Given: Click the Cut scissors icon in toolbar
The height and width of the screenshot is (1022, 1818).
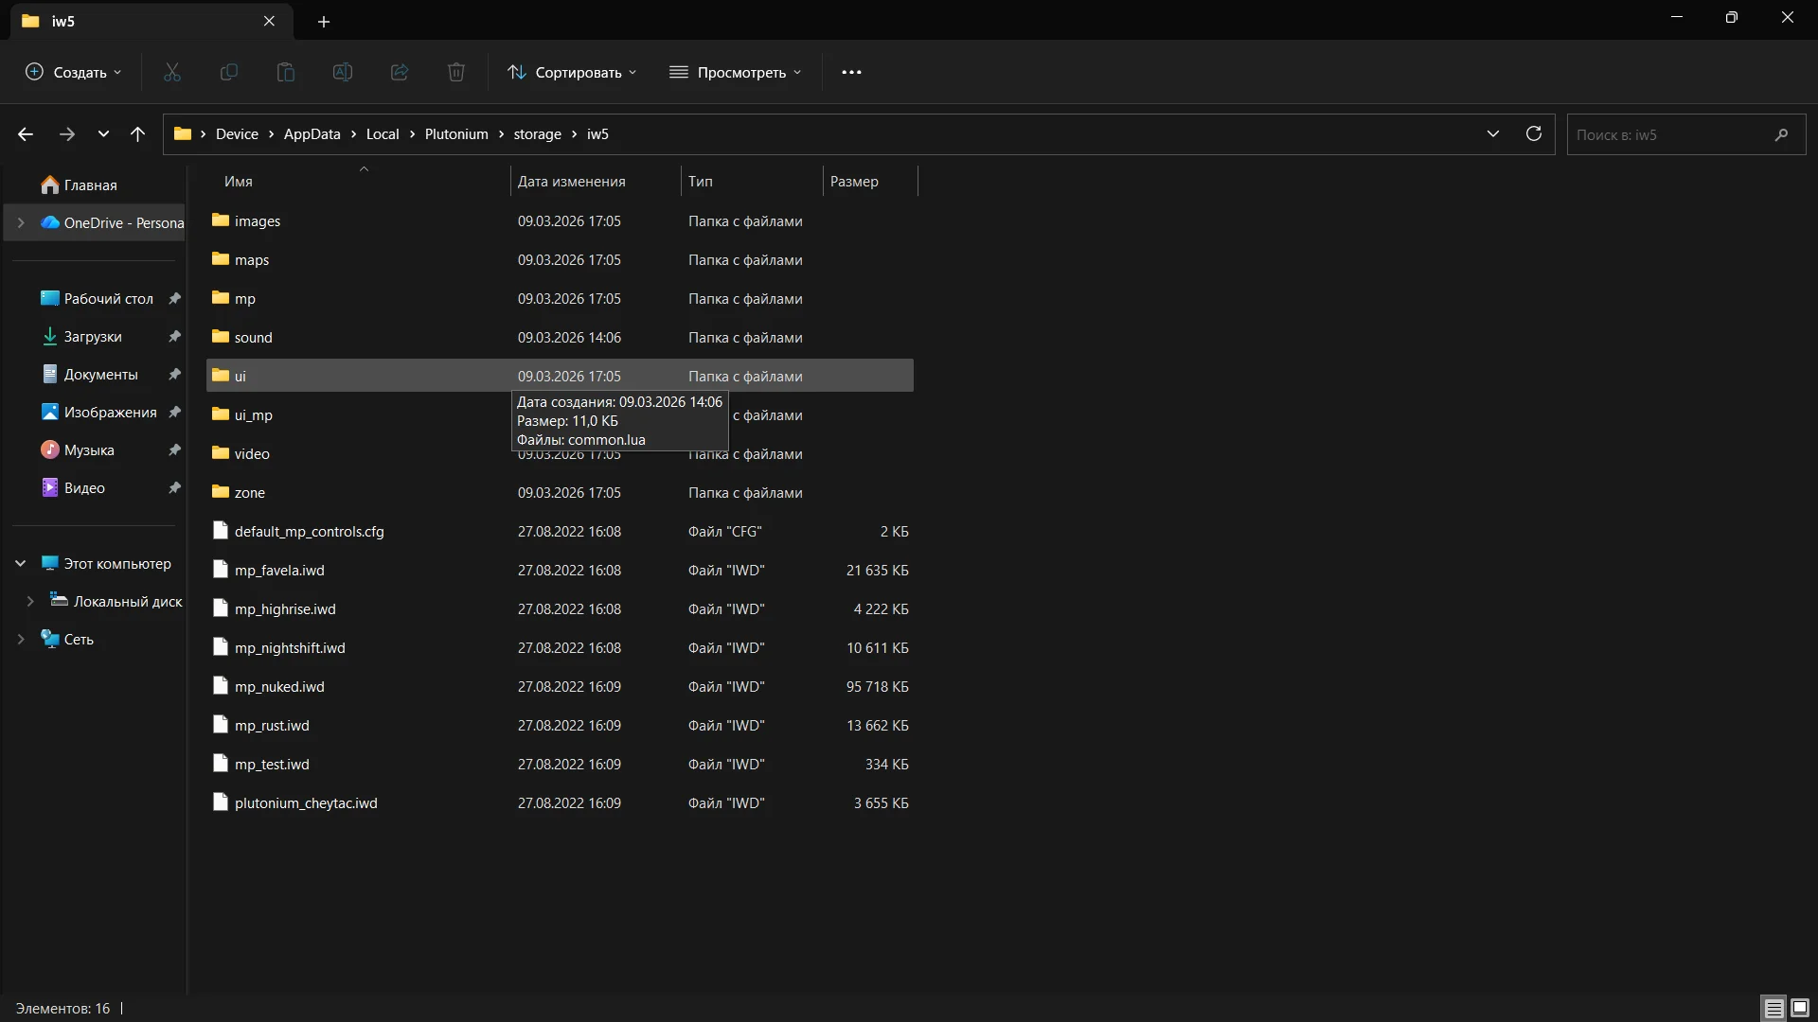Looking at the screenshot, I should pos(172,72).
